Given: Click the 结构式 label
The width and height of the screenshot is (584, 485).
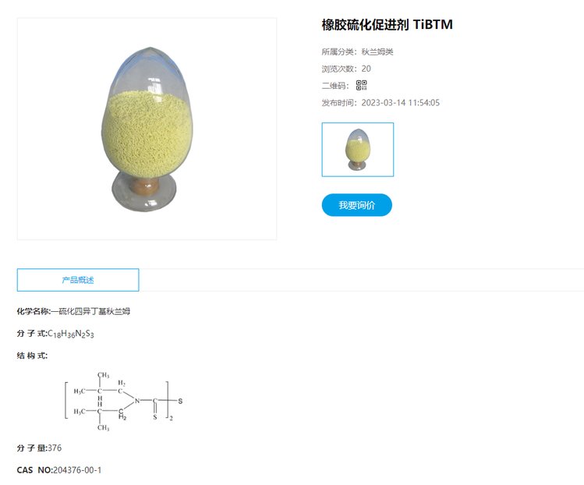Looking at the screenshot, I should [32, 356].
